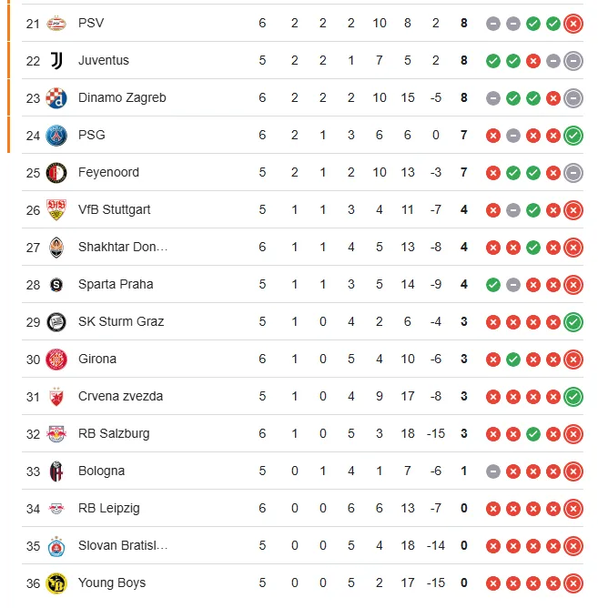Image resolution: width=598 pixels, height=608 pixels.
Task: Open the Shakhtar Donetsk team page
Action: [123, 247]
